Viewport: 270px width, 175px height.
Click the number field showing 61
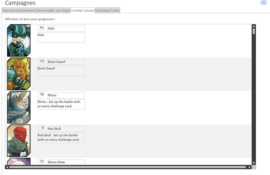(x=41, y=28)
